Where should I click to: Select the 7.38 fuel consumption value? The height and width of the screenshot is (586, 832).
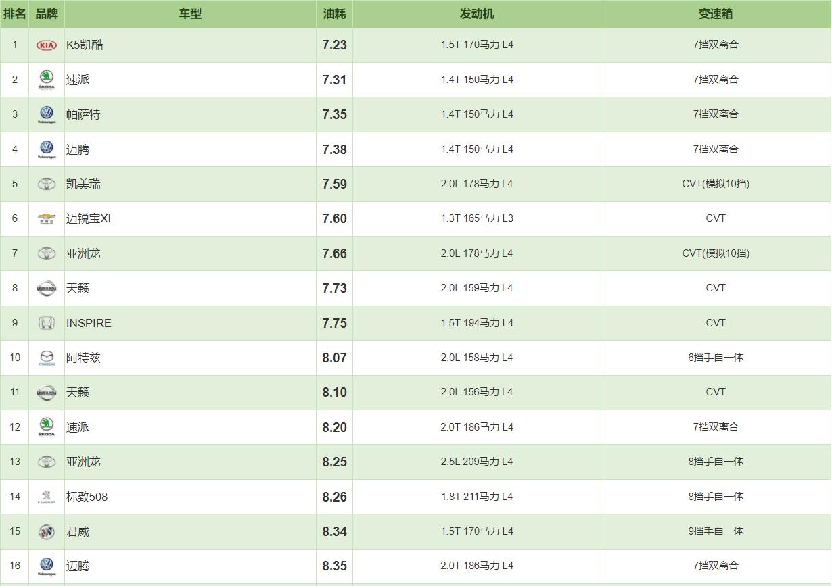pyautogui.click(x=335, y=149)
